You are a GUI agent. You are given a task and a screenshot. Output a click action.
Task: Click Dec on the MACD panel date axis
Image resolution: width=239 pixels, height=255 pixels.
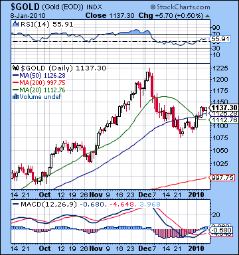point(145,248)
